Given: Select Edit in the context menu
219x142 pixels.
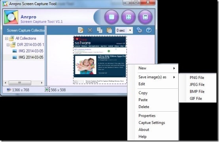Looking at the screenshot, I should (153, 84).
